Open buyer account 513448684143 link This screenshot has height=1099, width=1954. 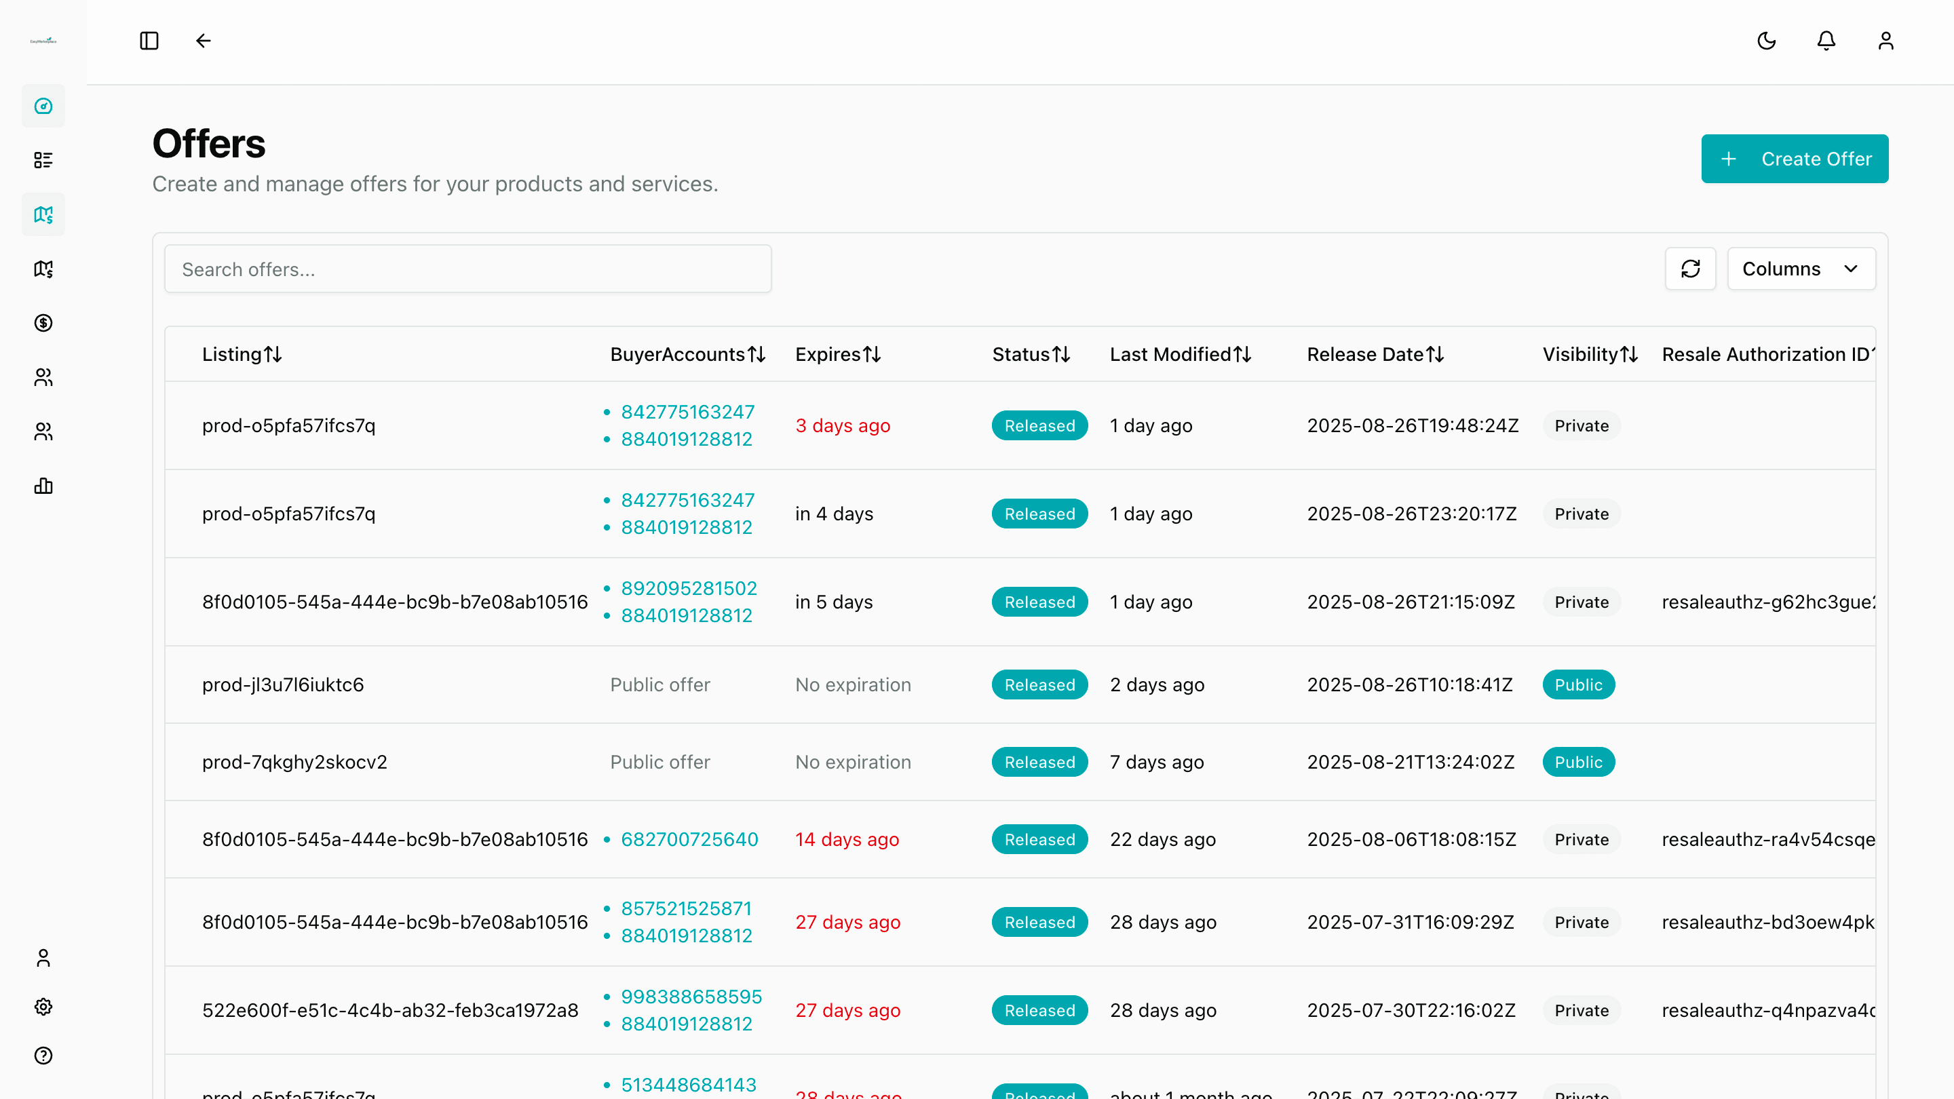688,1085
